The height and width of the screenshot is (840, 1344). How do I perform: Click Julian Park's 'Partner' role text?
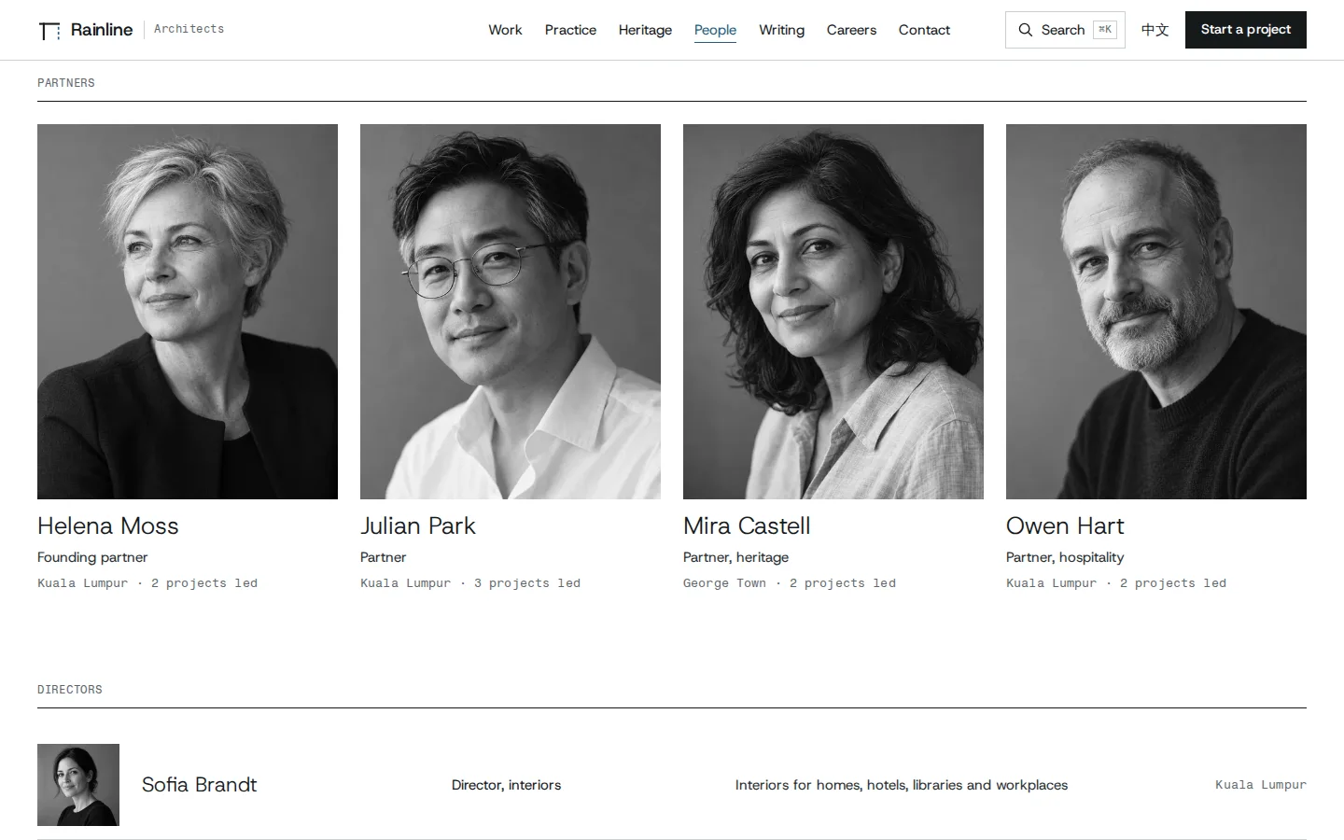pos(384,557)
